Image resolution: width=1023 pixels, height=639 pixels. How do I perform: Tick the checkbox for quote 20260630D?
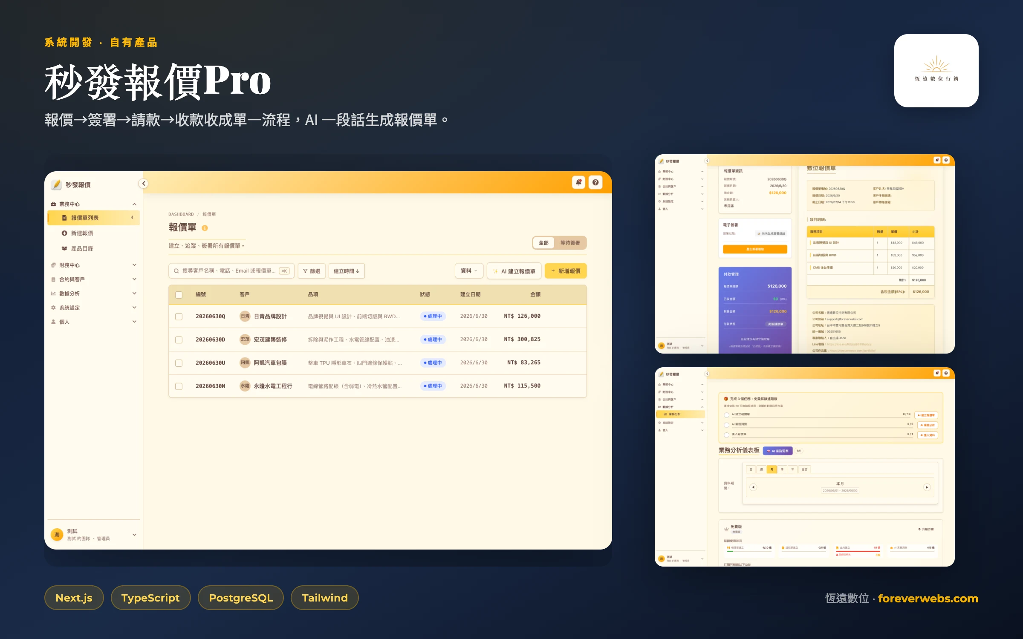179,340
